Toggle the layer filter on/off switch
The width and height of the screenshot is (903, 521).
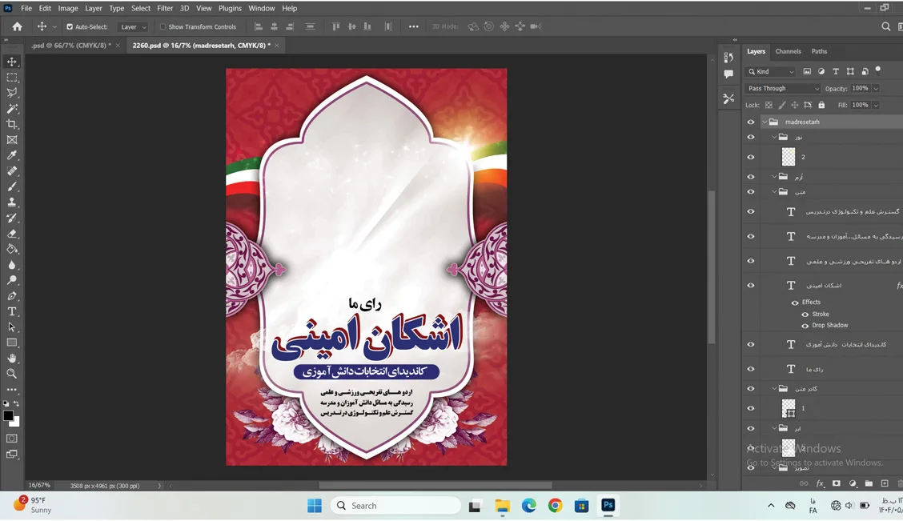(878, 70)
